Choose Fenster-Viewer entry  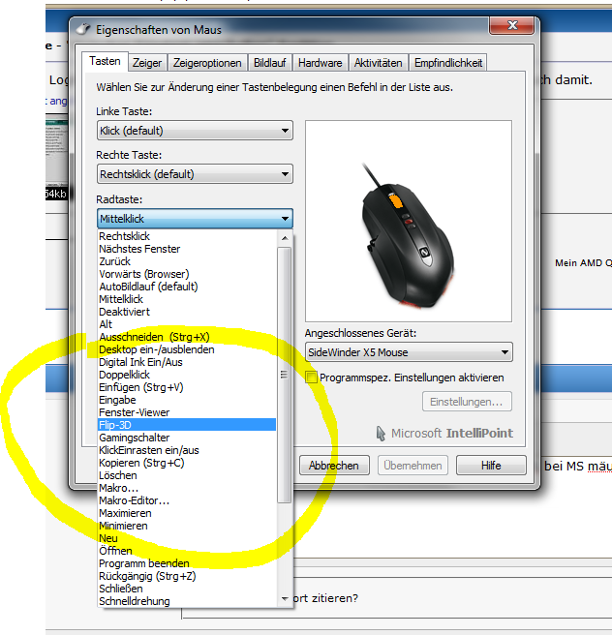click(x=187, y=412)
